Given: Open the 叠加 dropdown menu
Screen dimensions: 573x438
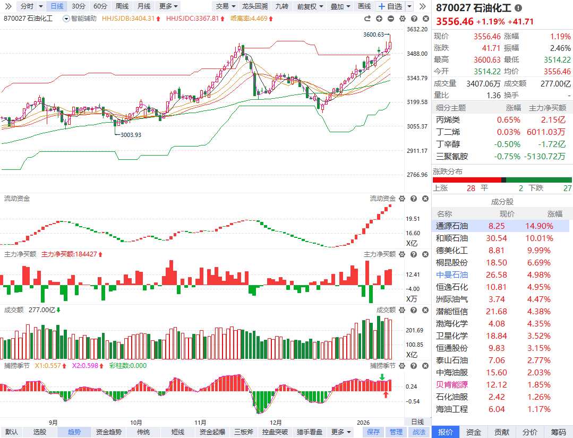Looking at the screenshot, I should (340, 6).
